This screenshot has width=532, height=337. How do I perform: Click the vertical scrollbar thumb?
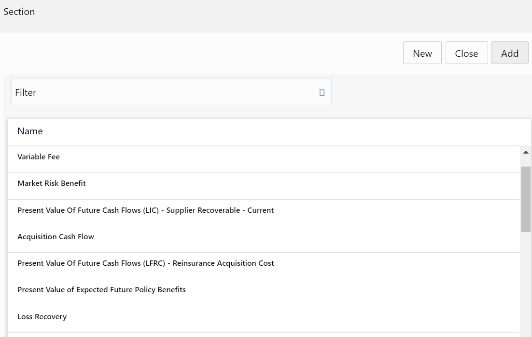pyautogui.click(x=526, y=199)
